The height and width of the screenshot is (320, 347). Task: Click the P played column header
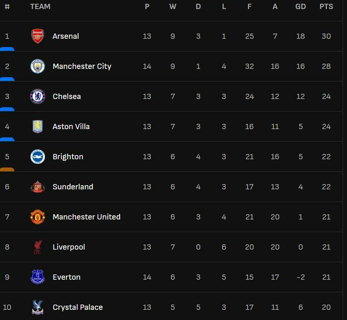(147, 6)
